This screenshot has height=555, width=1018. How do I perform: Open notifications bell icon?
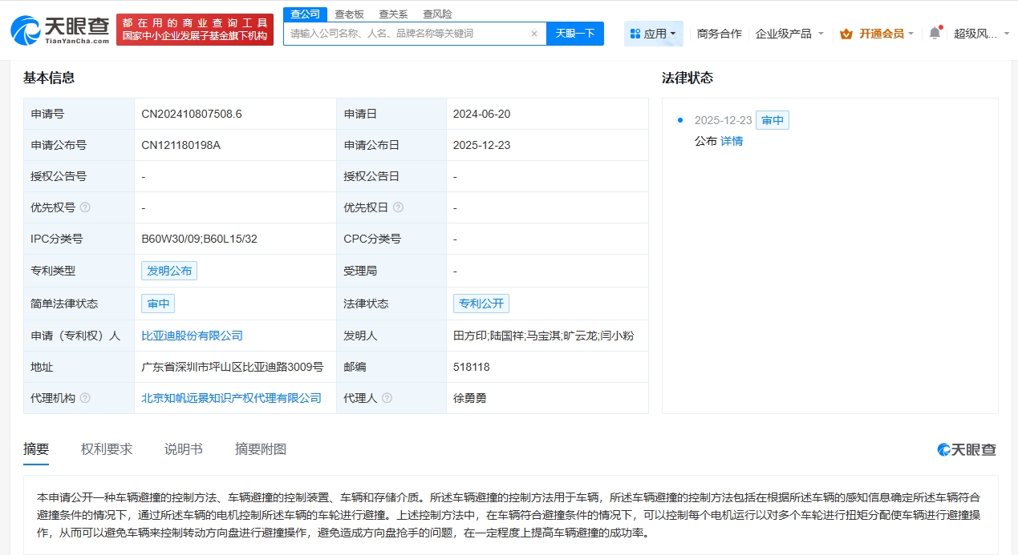pos(935,34)
